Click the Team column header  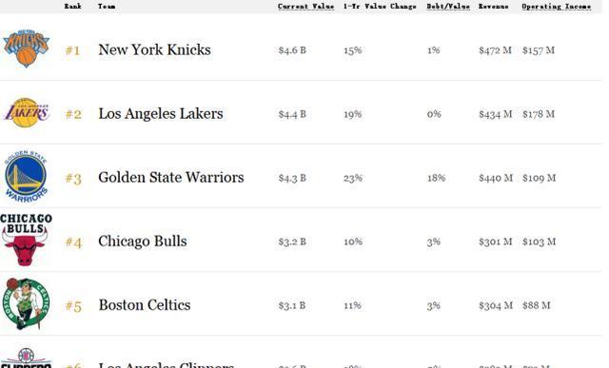[107, 7]
